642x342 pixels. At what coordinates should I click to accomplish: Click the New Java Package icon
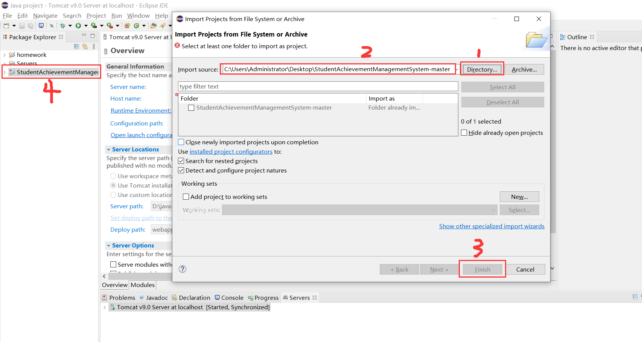point(127,26)
